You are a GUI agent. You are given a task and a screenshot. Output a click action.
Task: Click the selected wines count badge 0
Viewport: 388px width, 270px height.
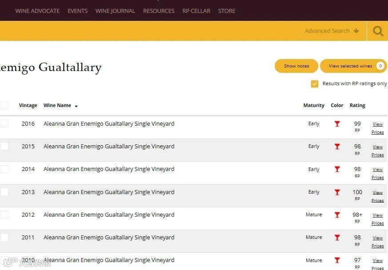pos(380,66)
